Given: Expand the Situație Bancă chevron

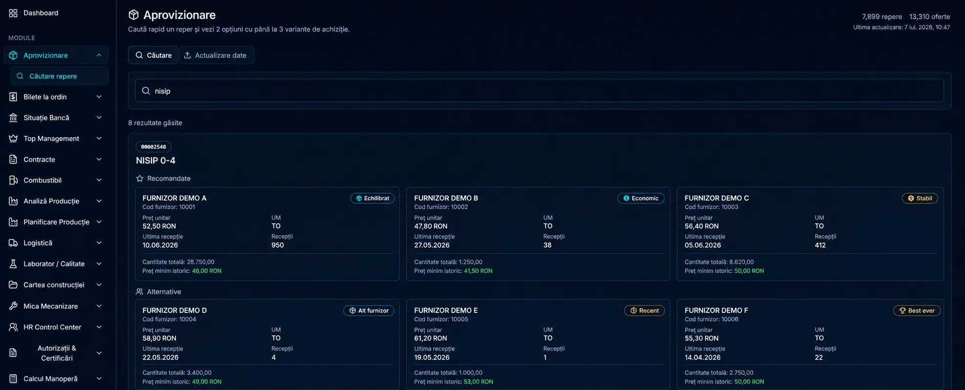Looking at the screenshot, I should (x=99, y=118).
